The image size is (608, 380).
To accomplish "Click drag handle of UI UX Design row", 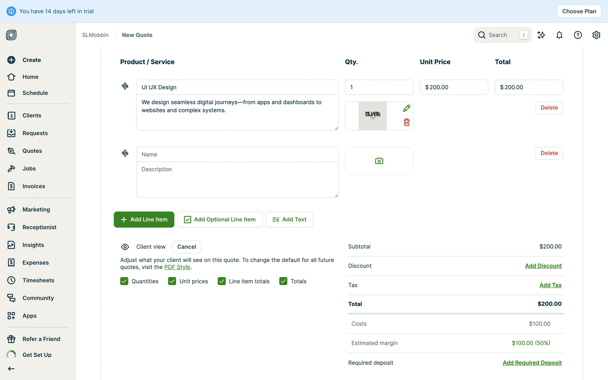I will click(x=125, y=86).
